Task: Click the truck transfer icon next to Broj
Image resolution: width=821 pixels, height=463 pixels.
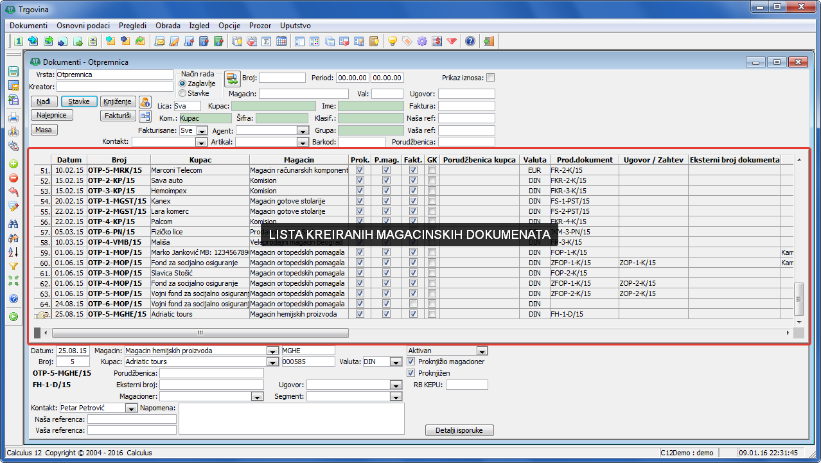Action: point(232,79)
